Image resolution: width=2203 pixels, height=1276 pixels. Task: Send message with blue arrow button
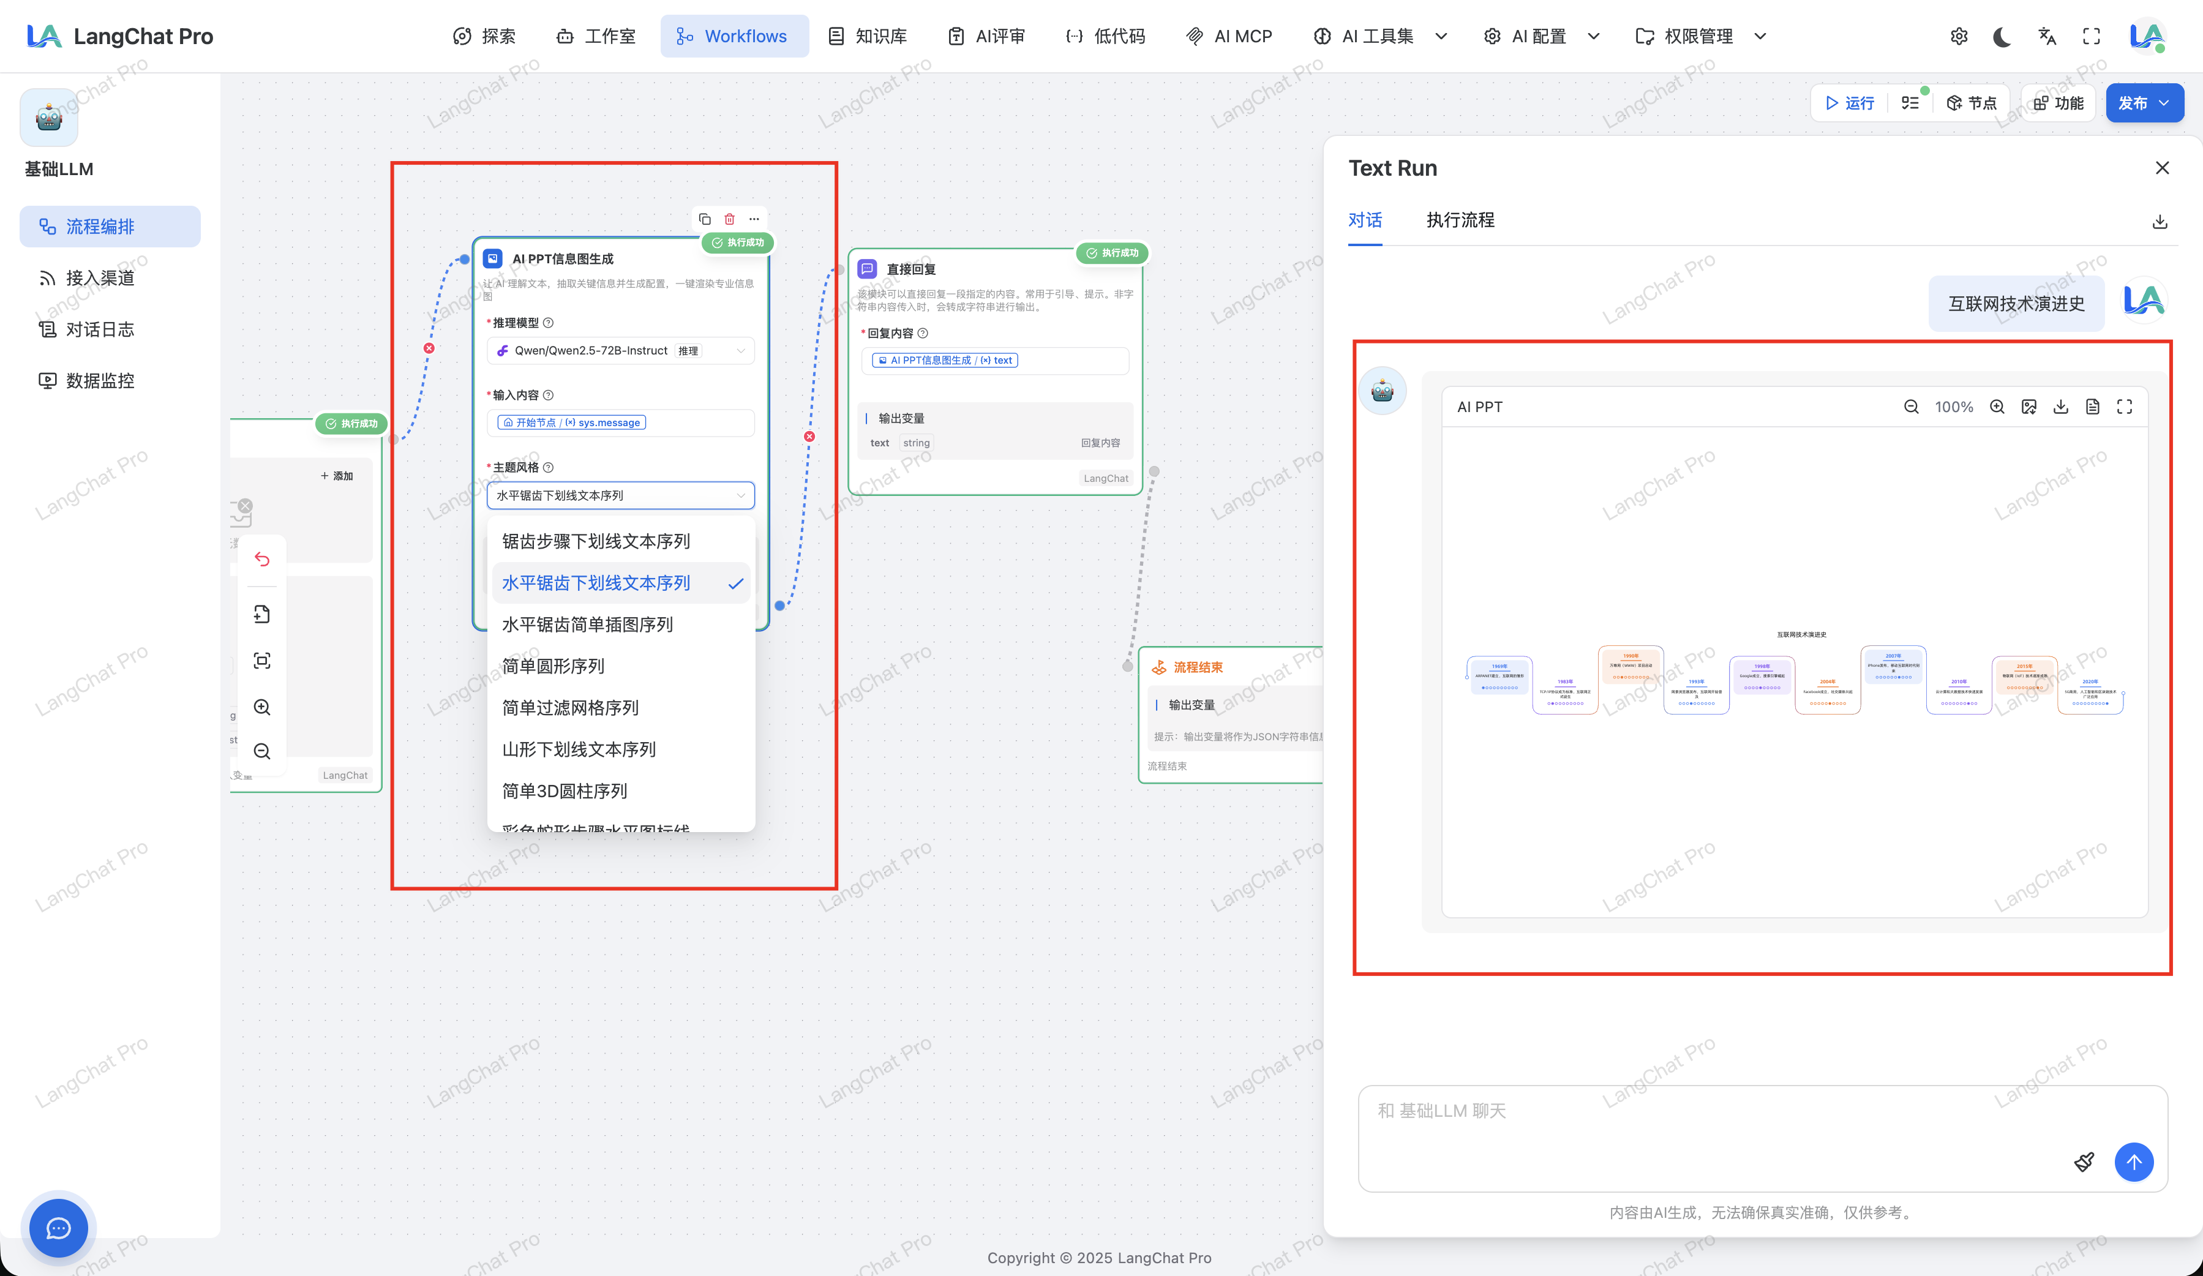pyautogui.click(x=2133, y=1162)
